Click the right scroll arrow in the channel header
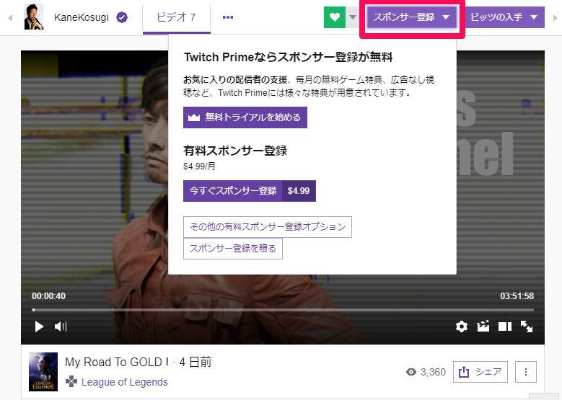Viewport: 562px width, 400px height. point(556,17)
